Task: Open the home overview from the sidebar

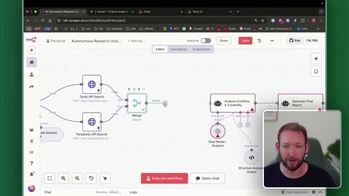Action: (32, 62)
